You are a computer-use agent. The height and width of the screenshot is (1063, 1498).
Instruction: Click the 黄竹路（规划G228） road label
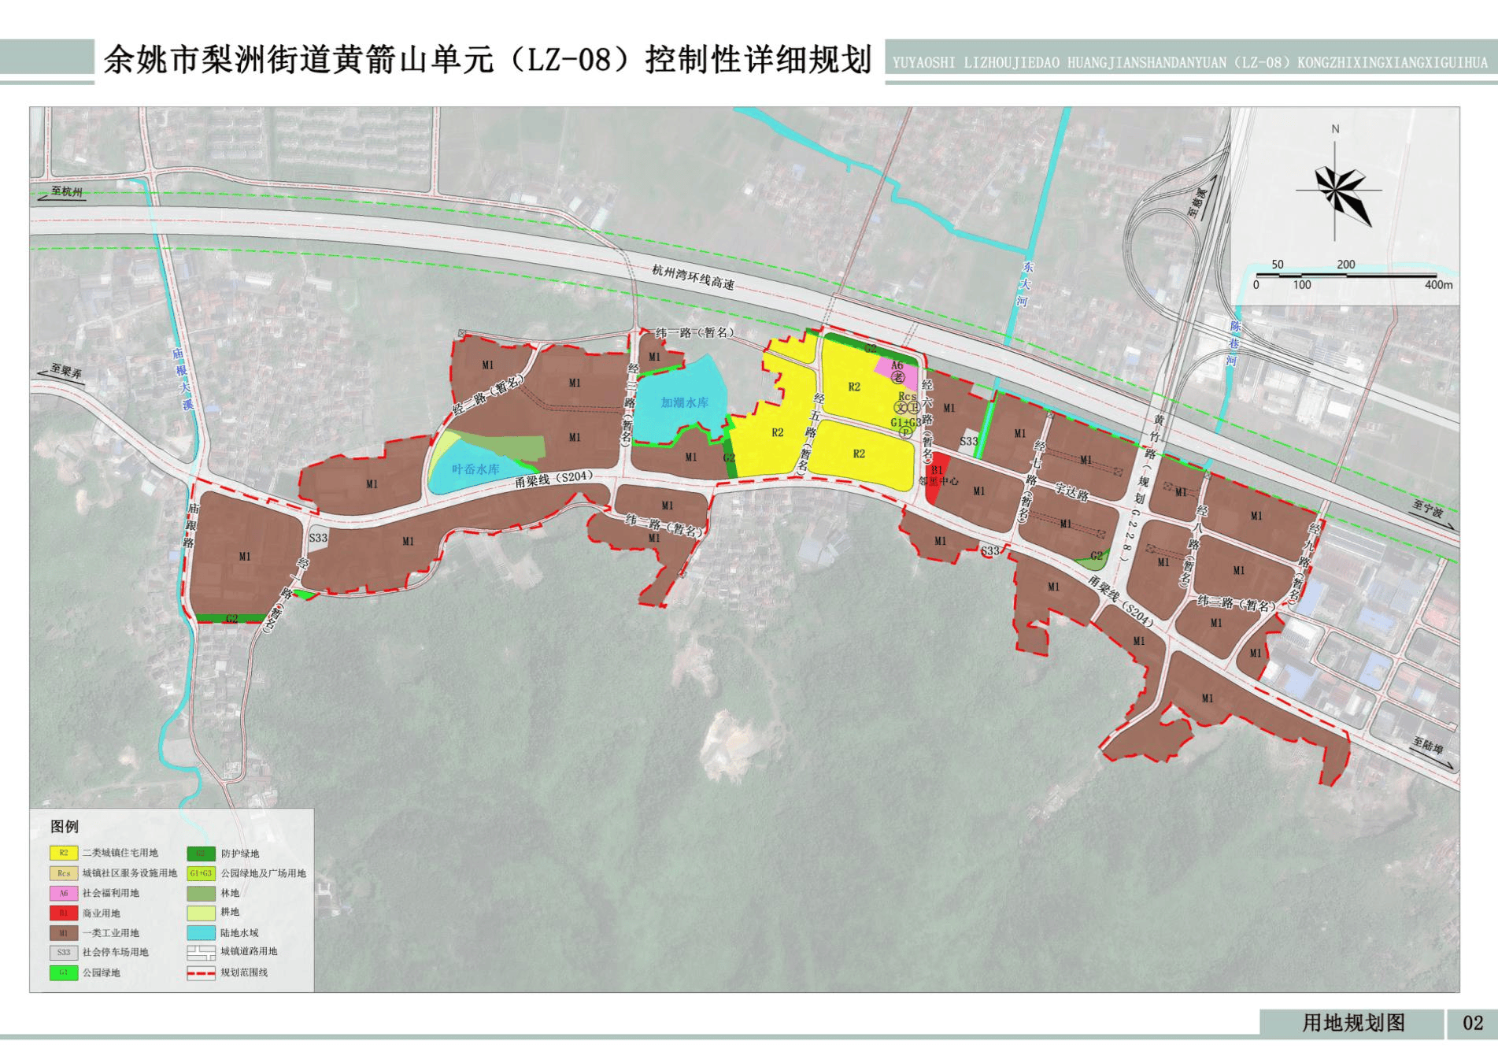[1142, 490]
